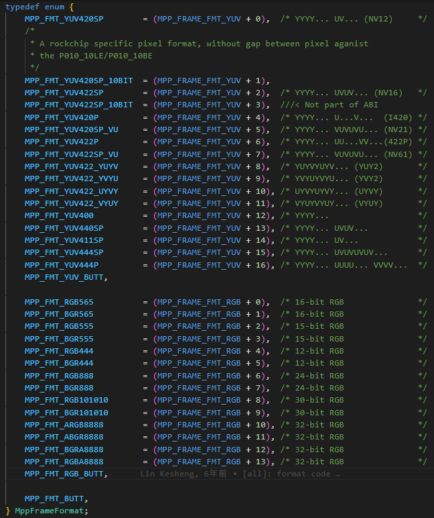This screenshot has width=434, height=518.
Task: Place cursor on MPP_FMT_YUV400
Action: click(59, 215)
